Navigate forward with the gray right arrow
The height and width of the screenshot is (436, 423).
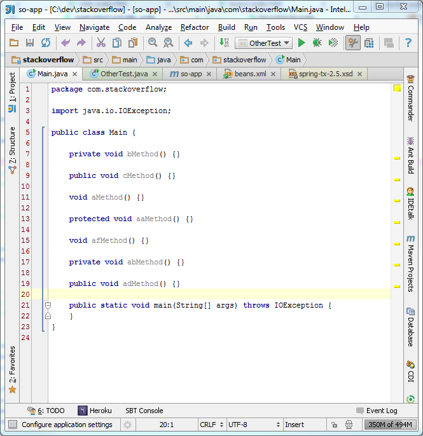(x=204, y=43)
